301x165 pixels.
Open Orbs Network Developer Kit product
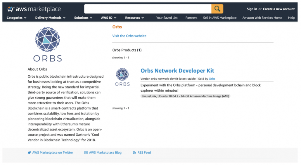coord(177,71)
